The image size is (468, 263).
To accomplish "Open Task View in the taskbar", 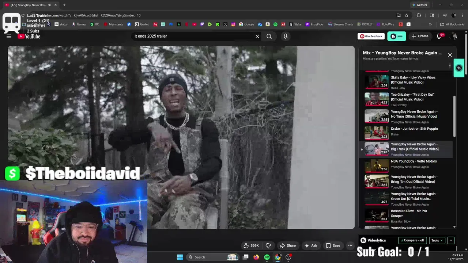I will (246, 257).
